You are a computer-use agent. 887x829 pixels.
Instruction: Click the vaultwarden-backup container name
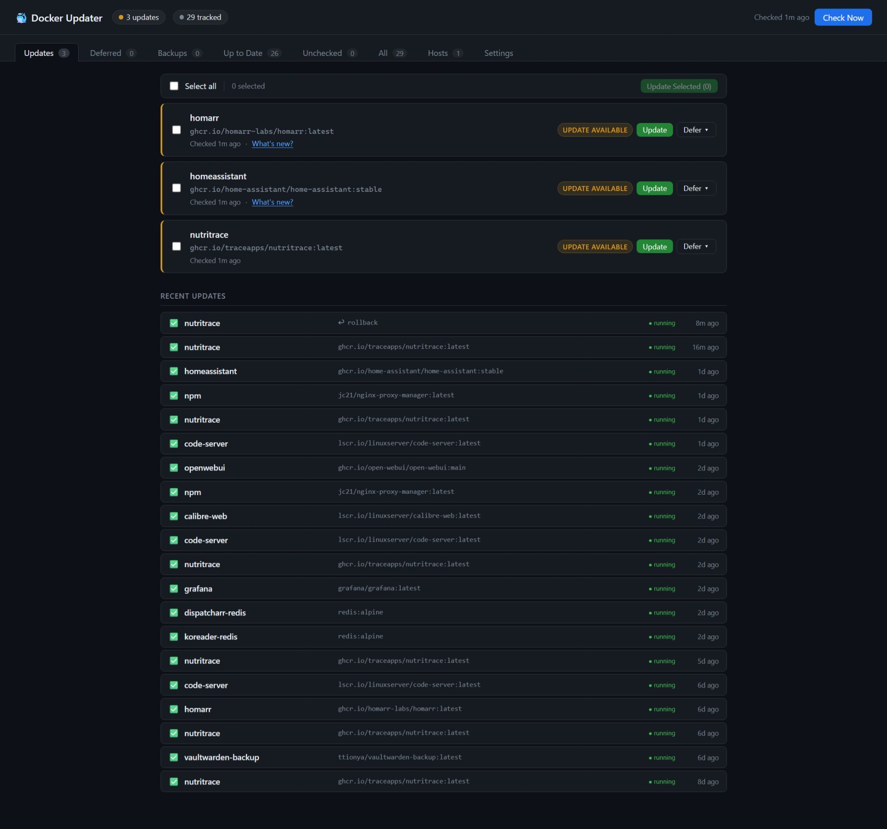coord(222,757)
